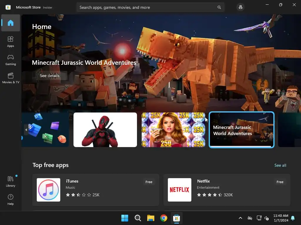Viewport: 301px width, 225px height.
Task: Open the user account profile icon
Action: 240,7
